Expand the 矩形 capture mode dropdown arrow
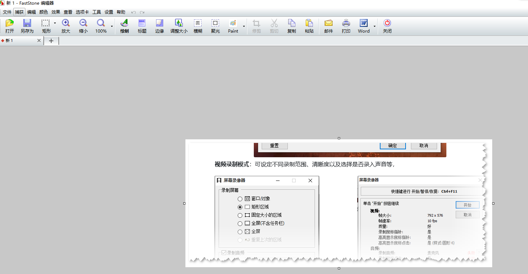The height and width of the screenshot is (274, 528). pos(55,23)
